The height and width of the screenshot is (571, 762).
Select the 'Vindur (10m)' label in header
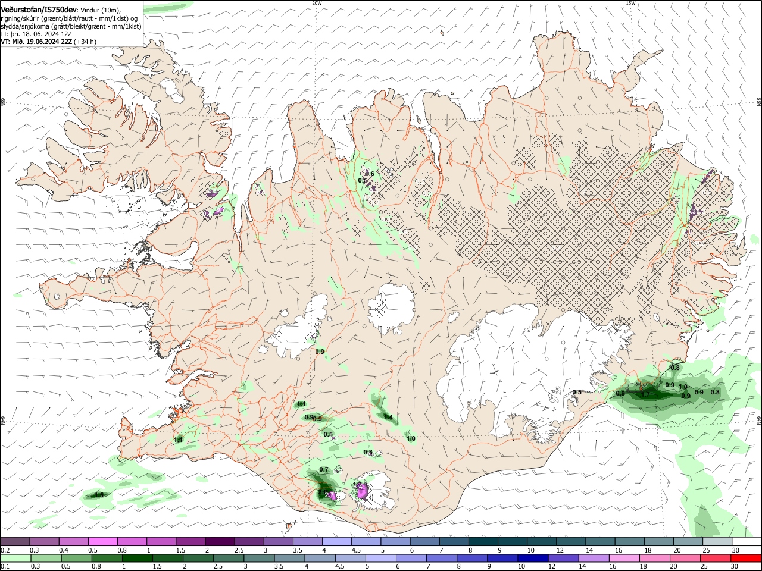pos(100,10)
